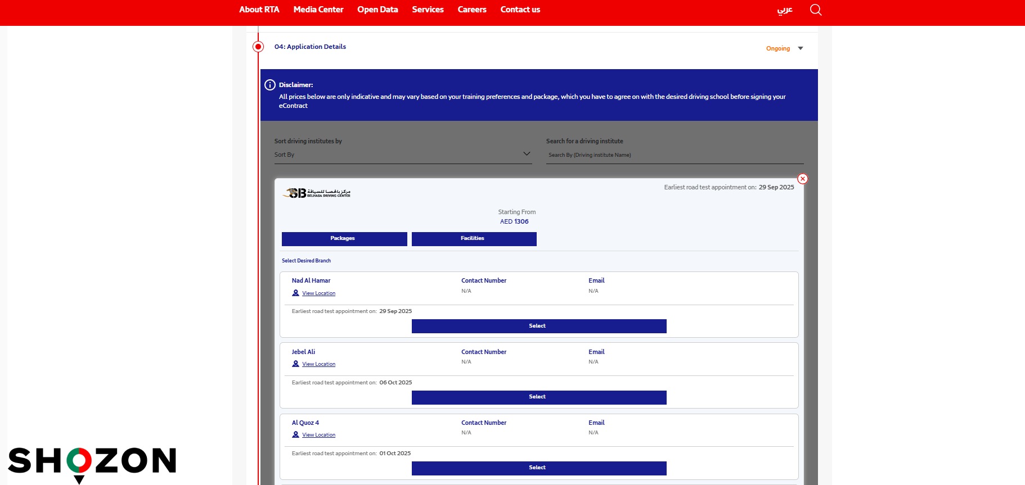Click the Belhasa Driving Center logo
This screenshot has width=1025, height=485.
tap(317, 193)
